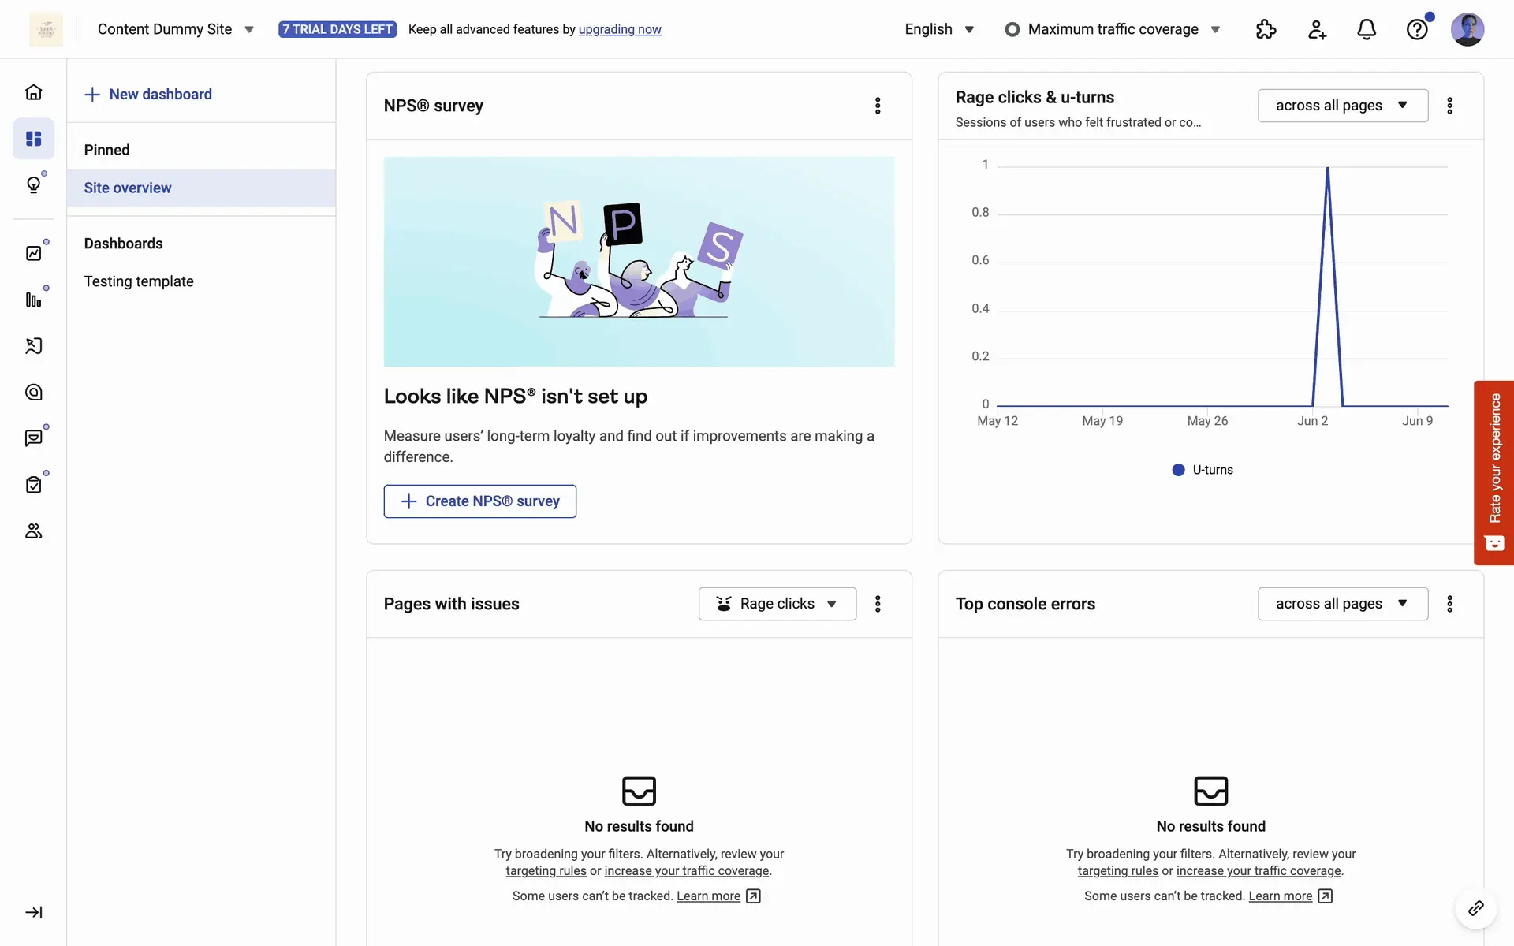The height and width of the screenshot is (946, 1514).
Task: Open NPS survey card options menu
Action: click(x=878, y=106)
